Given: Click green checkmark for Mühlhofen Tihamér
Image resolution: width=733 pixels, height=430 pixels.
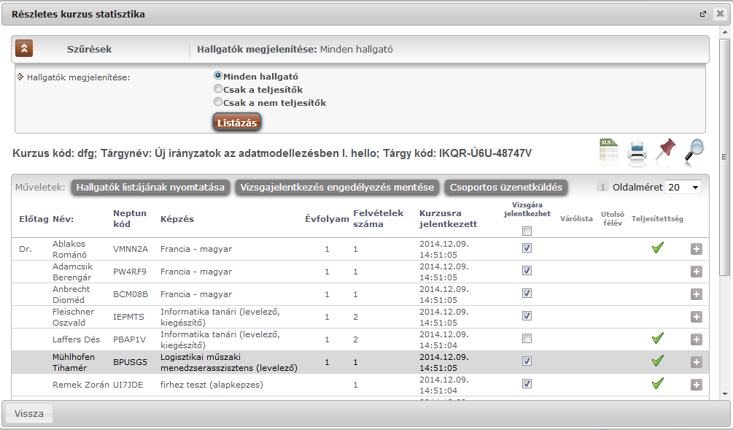Looking at the screenshot, I should pyautogui.click(x=658, y=361).
